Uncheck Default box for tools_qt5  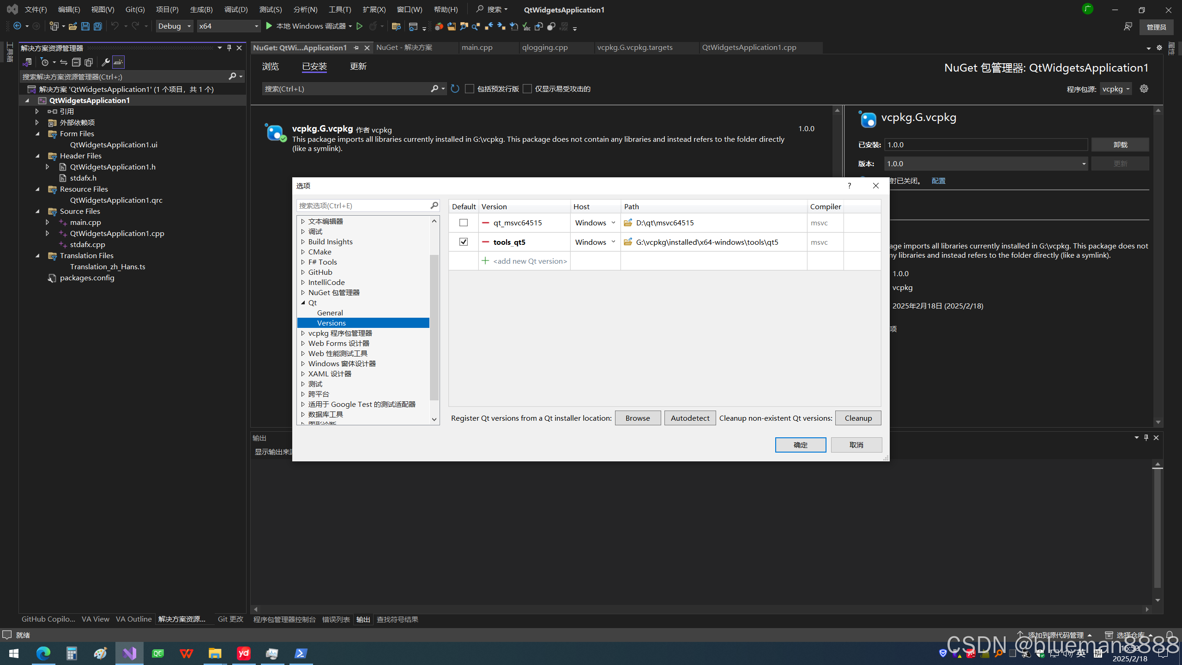pos(464,242)
